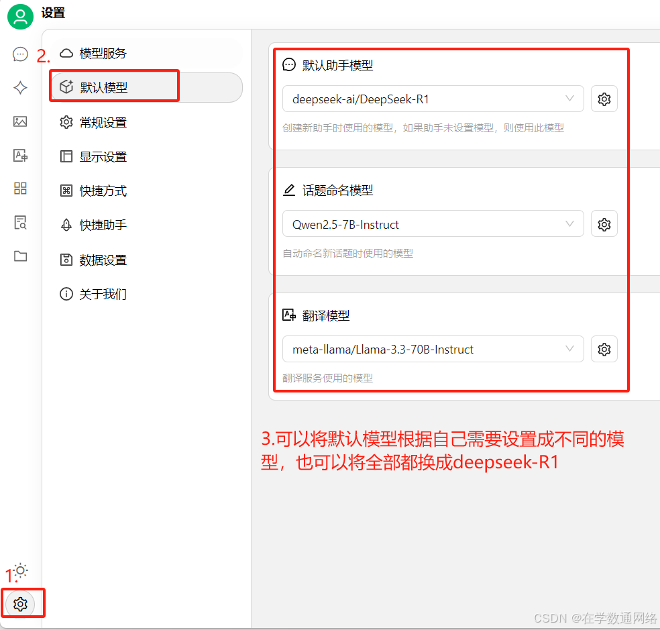Click the 默认助手模型 heading text
The height and width of the screenshot is (630, 660).
pos(337,65)
